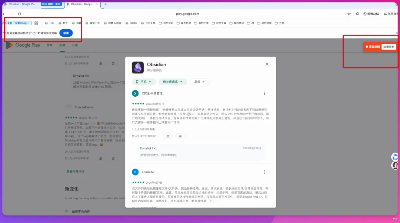Viewport: 400px width, 223px height.
Task: Dismiss the debugging infobar with X
Action: 396,33
